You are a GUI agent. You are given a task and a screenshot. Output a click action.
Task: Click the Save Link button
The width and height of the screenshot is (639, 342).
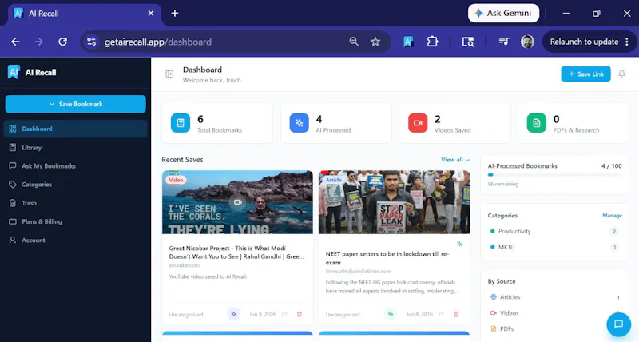(585, 74)
